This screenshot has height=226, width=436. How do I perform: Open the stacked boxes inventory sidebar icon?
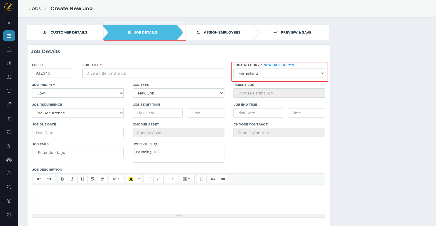[x=9, y=160]
